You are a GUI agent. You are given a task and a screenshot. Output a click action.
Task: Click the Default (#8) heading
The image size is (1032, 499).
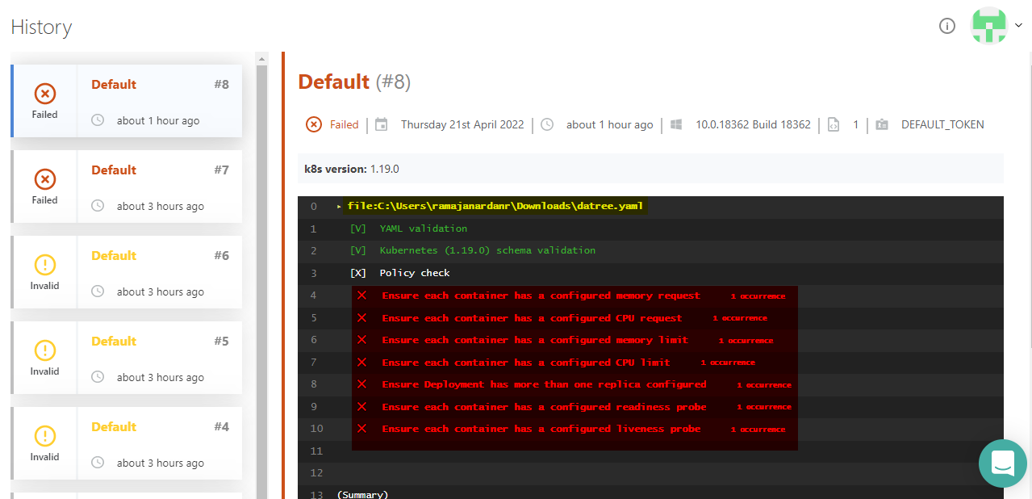(x=354, y=82)
